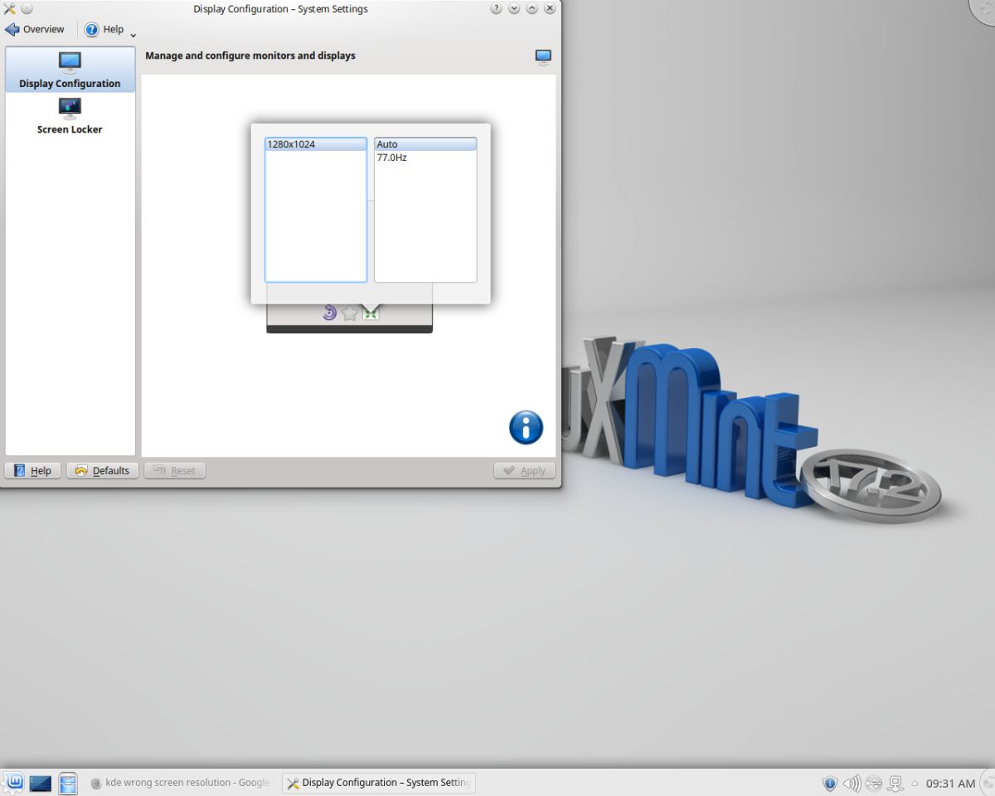Click the pin button next to the wrench icon
995x796 pixels.
[x=27, y=9]
